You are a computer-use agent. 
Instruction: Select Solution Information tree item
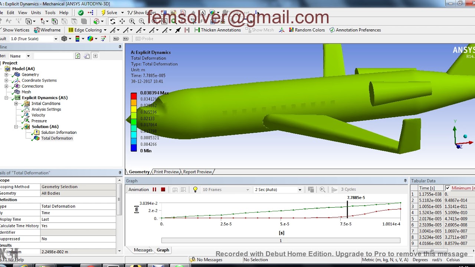[59, 132]
